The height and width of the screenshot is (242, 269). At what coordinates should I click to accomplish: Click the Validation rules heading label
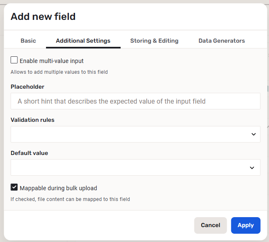coord(32,120)
